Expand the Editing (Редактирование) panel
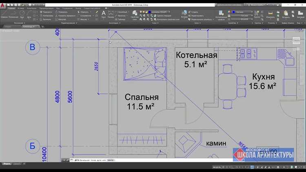This screenshot has height=172, width=306. (x=69, y=23)
